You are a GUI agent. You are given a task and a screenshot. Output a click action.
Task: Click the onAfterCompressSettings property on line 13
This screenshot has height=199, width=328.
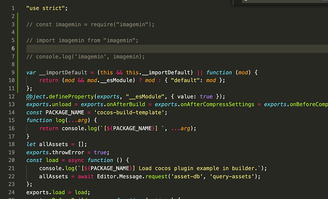[x=217, y=104]
